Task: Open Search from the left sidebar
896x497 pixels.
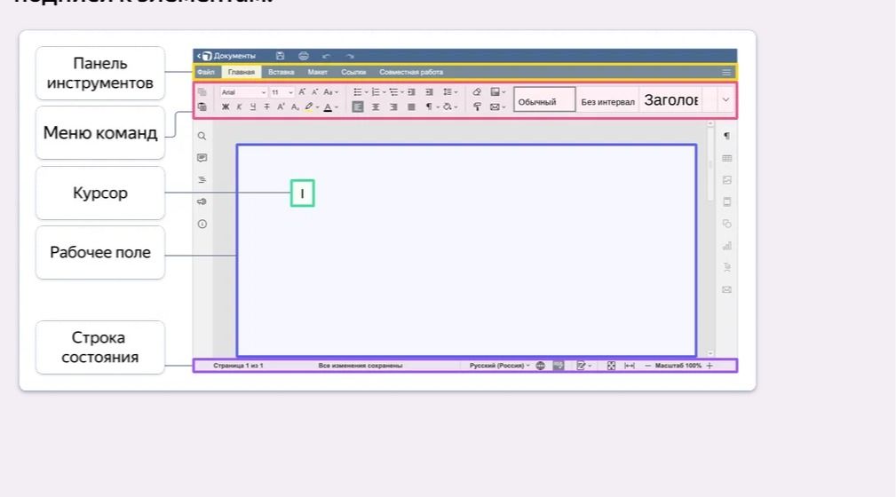Action: pyautogui.click(x=202, y=136)
